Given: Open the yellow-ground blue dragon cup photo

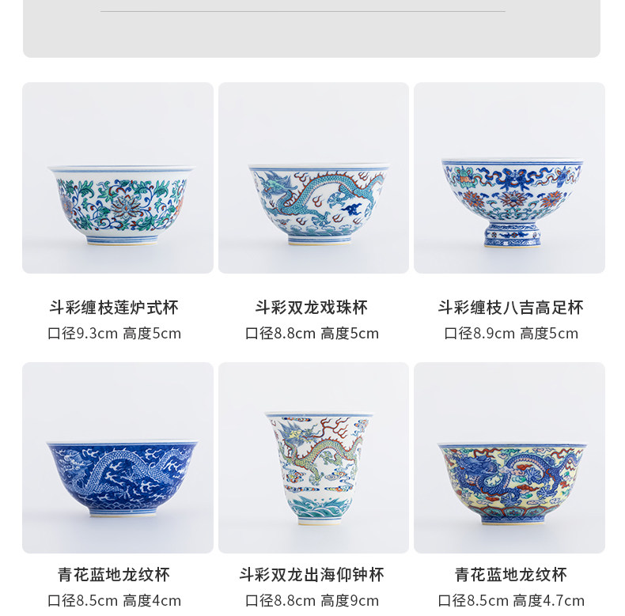Looking at the screenshot, I should [x=509, y=457].
